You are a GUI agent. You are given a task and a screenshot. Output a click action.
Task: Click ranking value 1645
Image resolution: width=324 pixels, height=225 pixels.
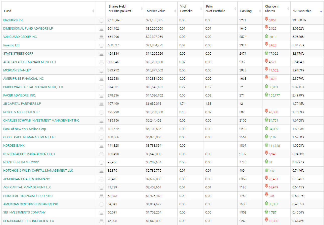pos(243,28)
